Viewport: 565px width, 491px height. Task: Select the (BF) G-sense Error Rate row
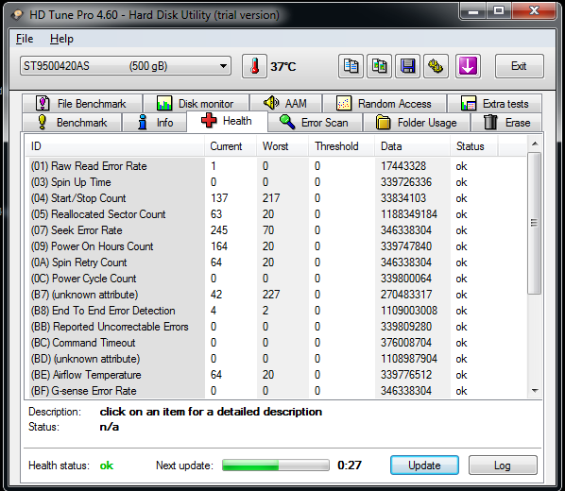point(276,391)
